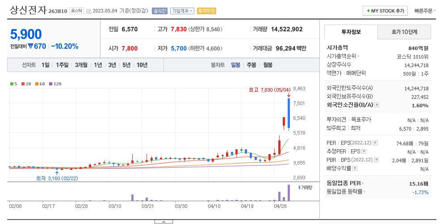444x224 pixels.
Task: Click the 코스닥 1010위 ranking text
Action: coord(413,57)
